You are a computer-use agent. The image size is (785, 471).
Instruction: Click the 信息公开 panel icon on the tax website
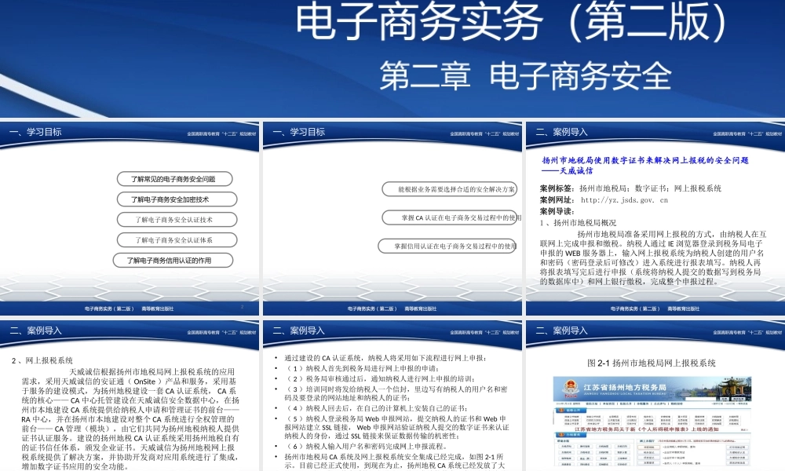coord(560,410)
